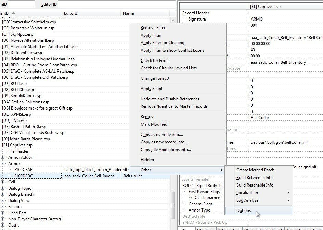Choose Create Merged Patch

[x=255, y=170]
